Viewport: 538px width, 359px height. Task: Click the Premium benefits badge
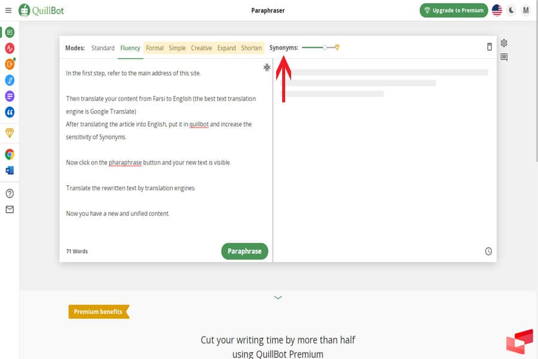point(99,312)
